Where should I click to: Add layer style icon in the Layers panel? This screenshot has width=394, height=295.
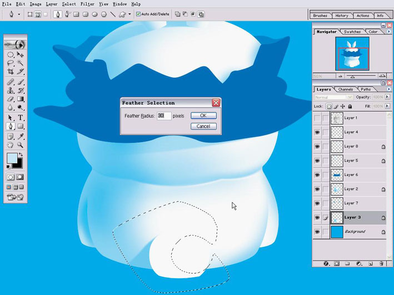point(326,263)
